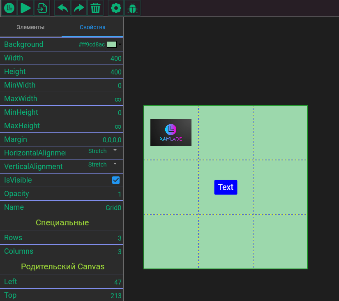Edit the MaxHeight infinity value
Screen dimensions: 339x301
[x=118, y=126]
